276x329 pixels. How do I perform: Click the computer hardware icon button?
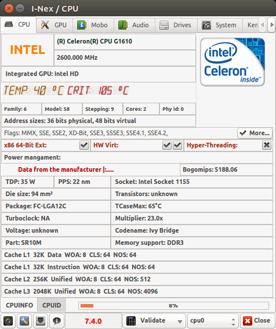point(41,321)
